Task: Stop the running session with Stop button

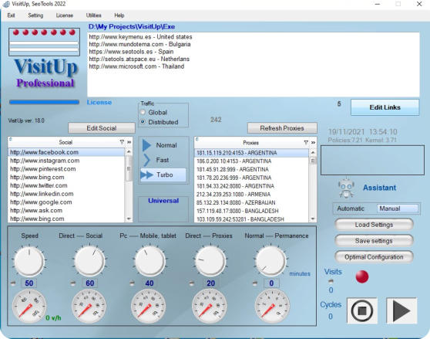Action: [362, 310]
